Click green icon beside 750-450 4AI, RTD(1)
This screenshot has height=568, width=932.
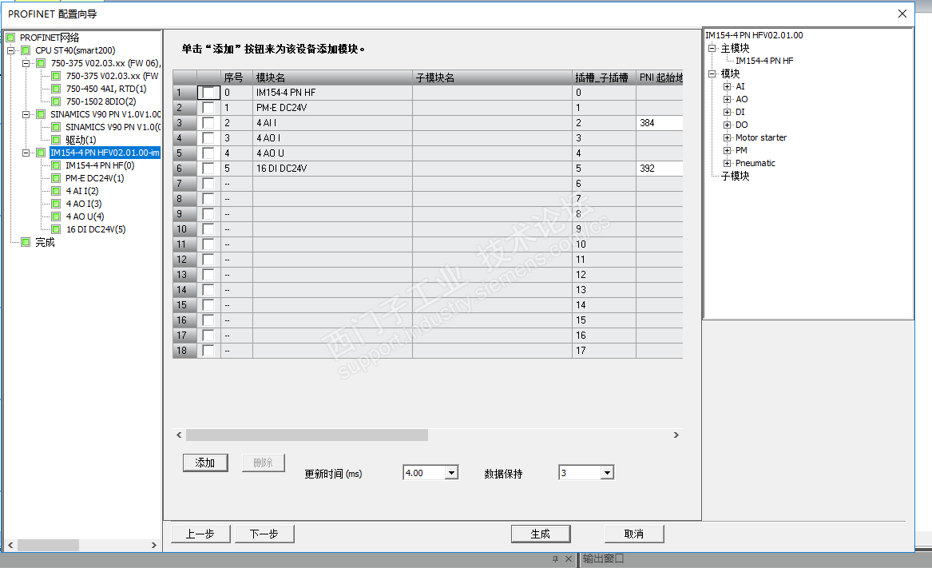[x=56, y=89]
